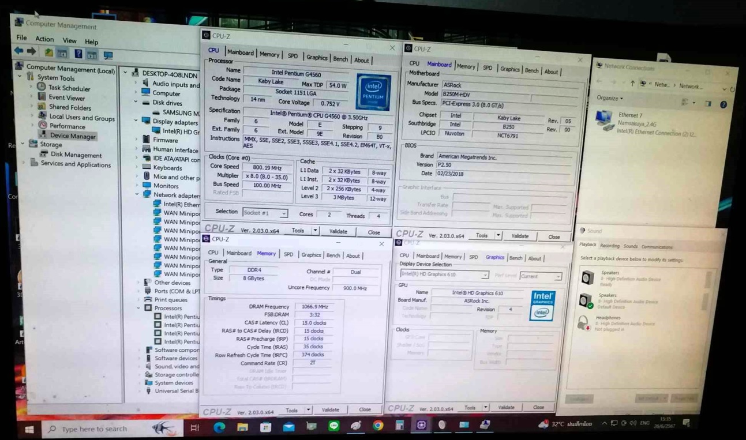Image resolution: width=746 pixels, height=440 pixels.
Task: Click Close button in CPU-Z Mainboard window
Action: pyautogui.click(x=553, y=236)
